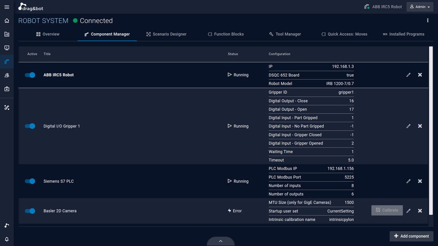Open the three-dot more options menu
The height and width of the screenshot is (246, 438).
coord(428,20)
